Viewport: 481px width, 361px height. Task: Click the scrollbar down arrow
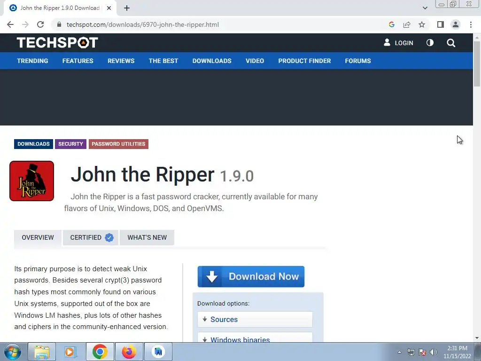(477, 338)
